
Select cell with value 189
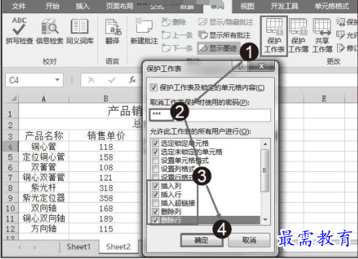(106, 218)
